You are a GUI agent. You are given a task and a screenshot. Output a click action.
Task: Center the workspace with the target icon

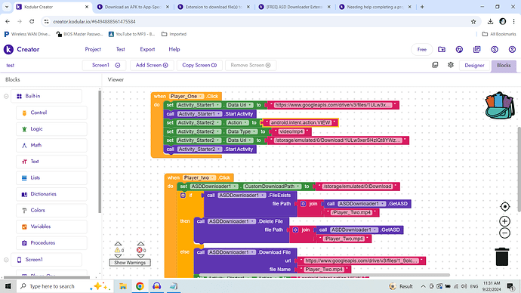[504, 207]
